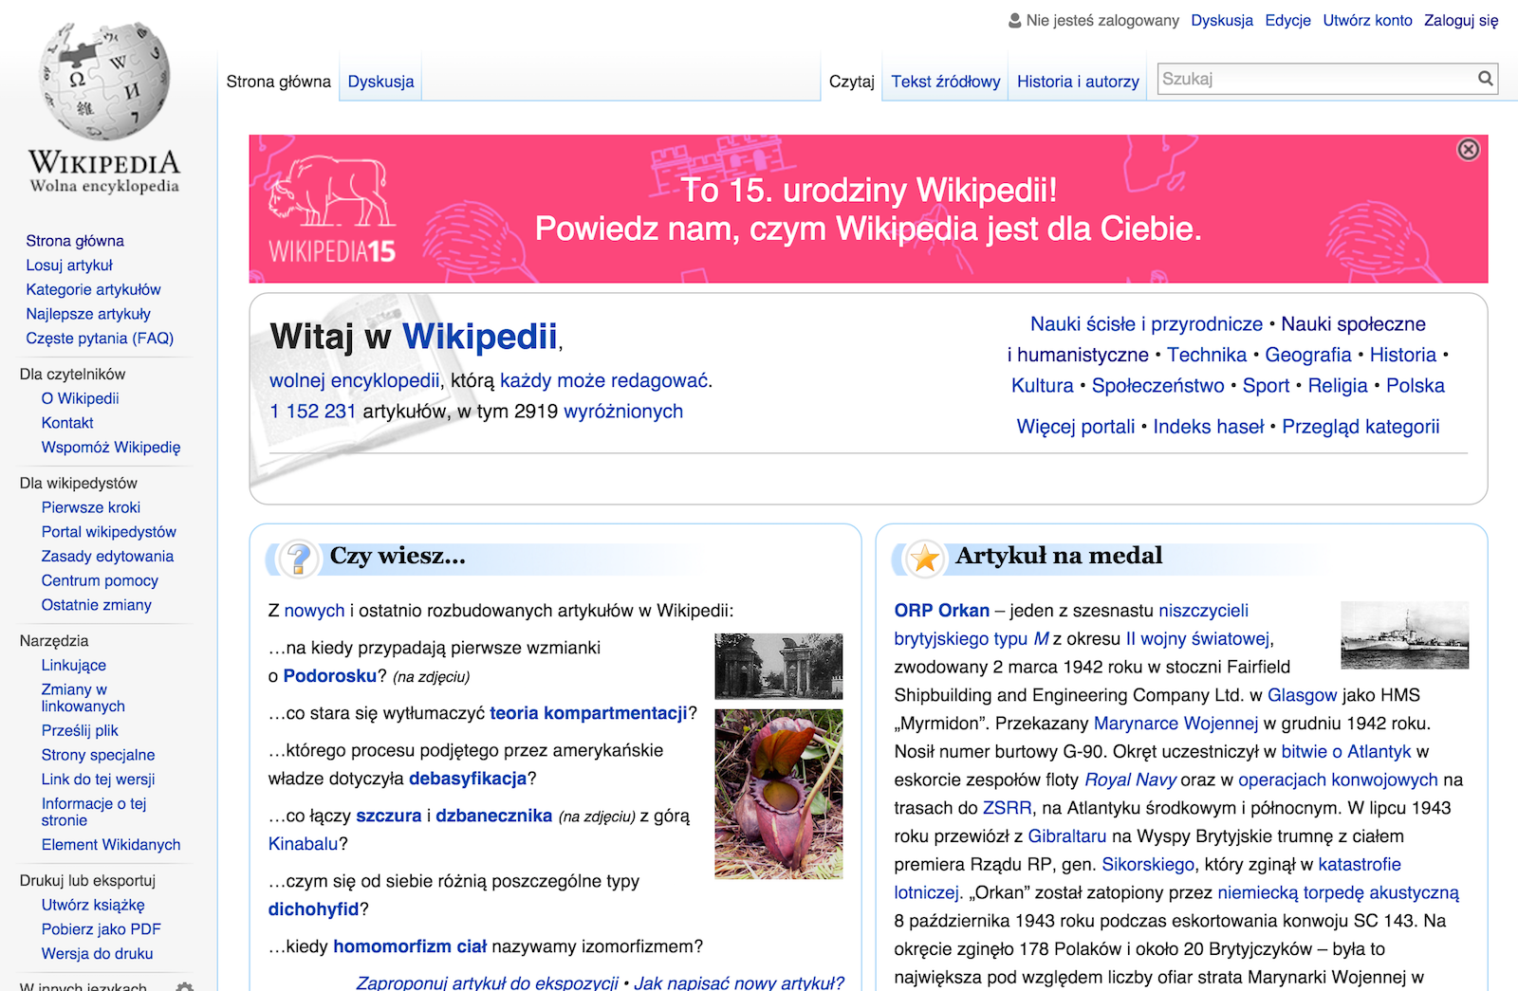Click Zaproponuj artykuł do ekspozycji link
This screenshot has height=991, width=1518.
(x=487, y=982)
